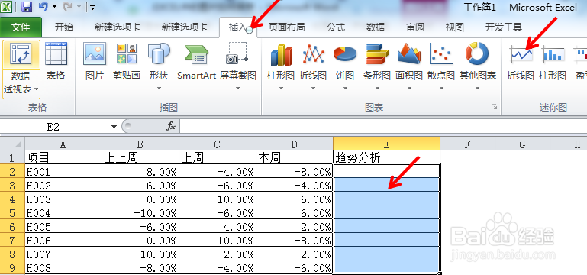Insert a Bar chart (条形图)
This screenshot has height=275, width=587.
pos(377,62)
